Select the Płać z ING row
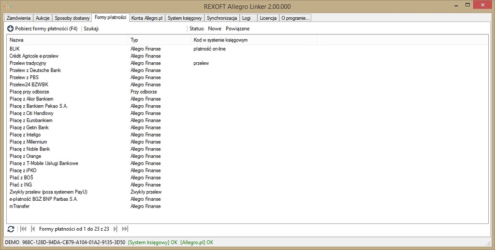Viewport: 495px width, 250px height. point(247,185)
